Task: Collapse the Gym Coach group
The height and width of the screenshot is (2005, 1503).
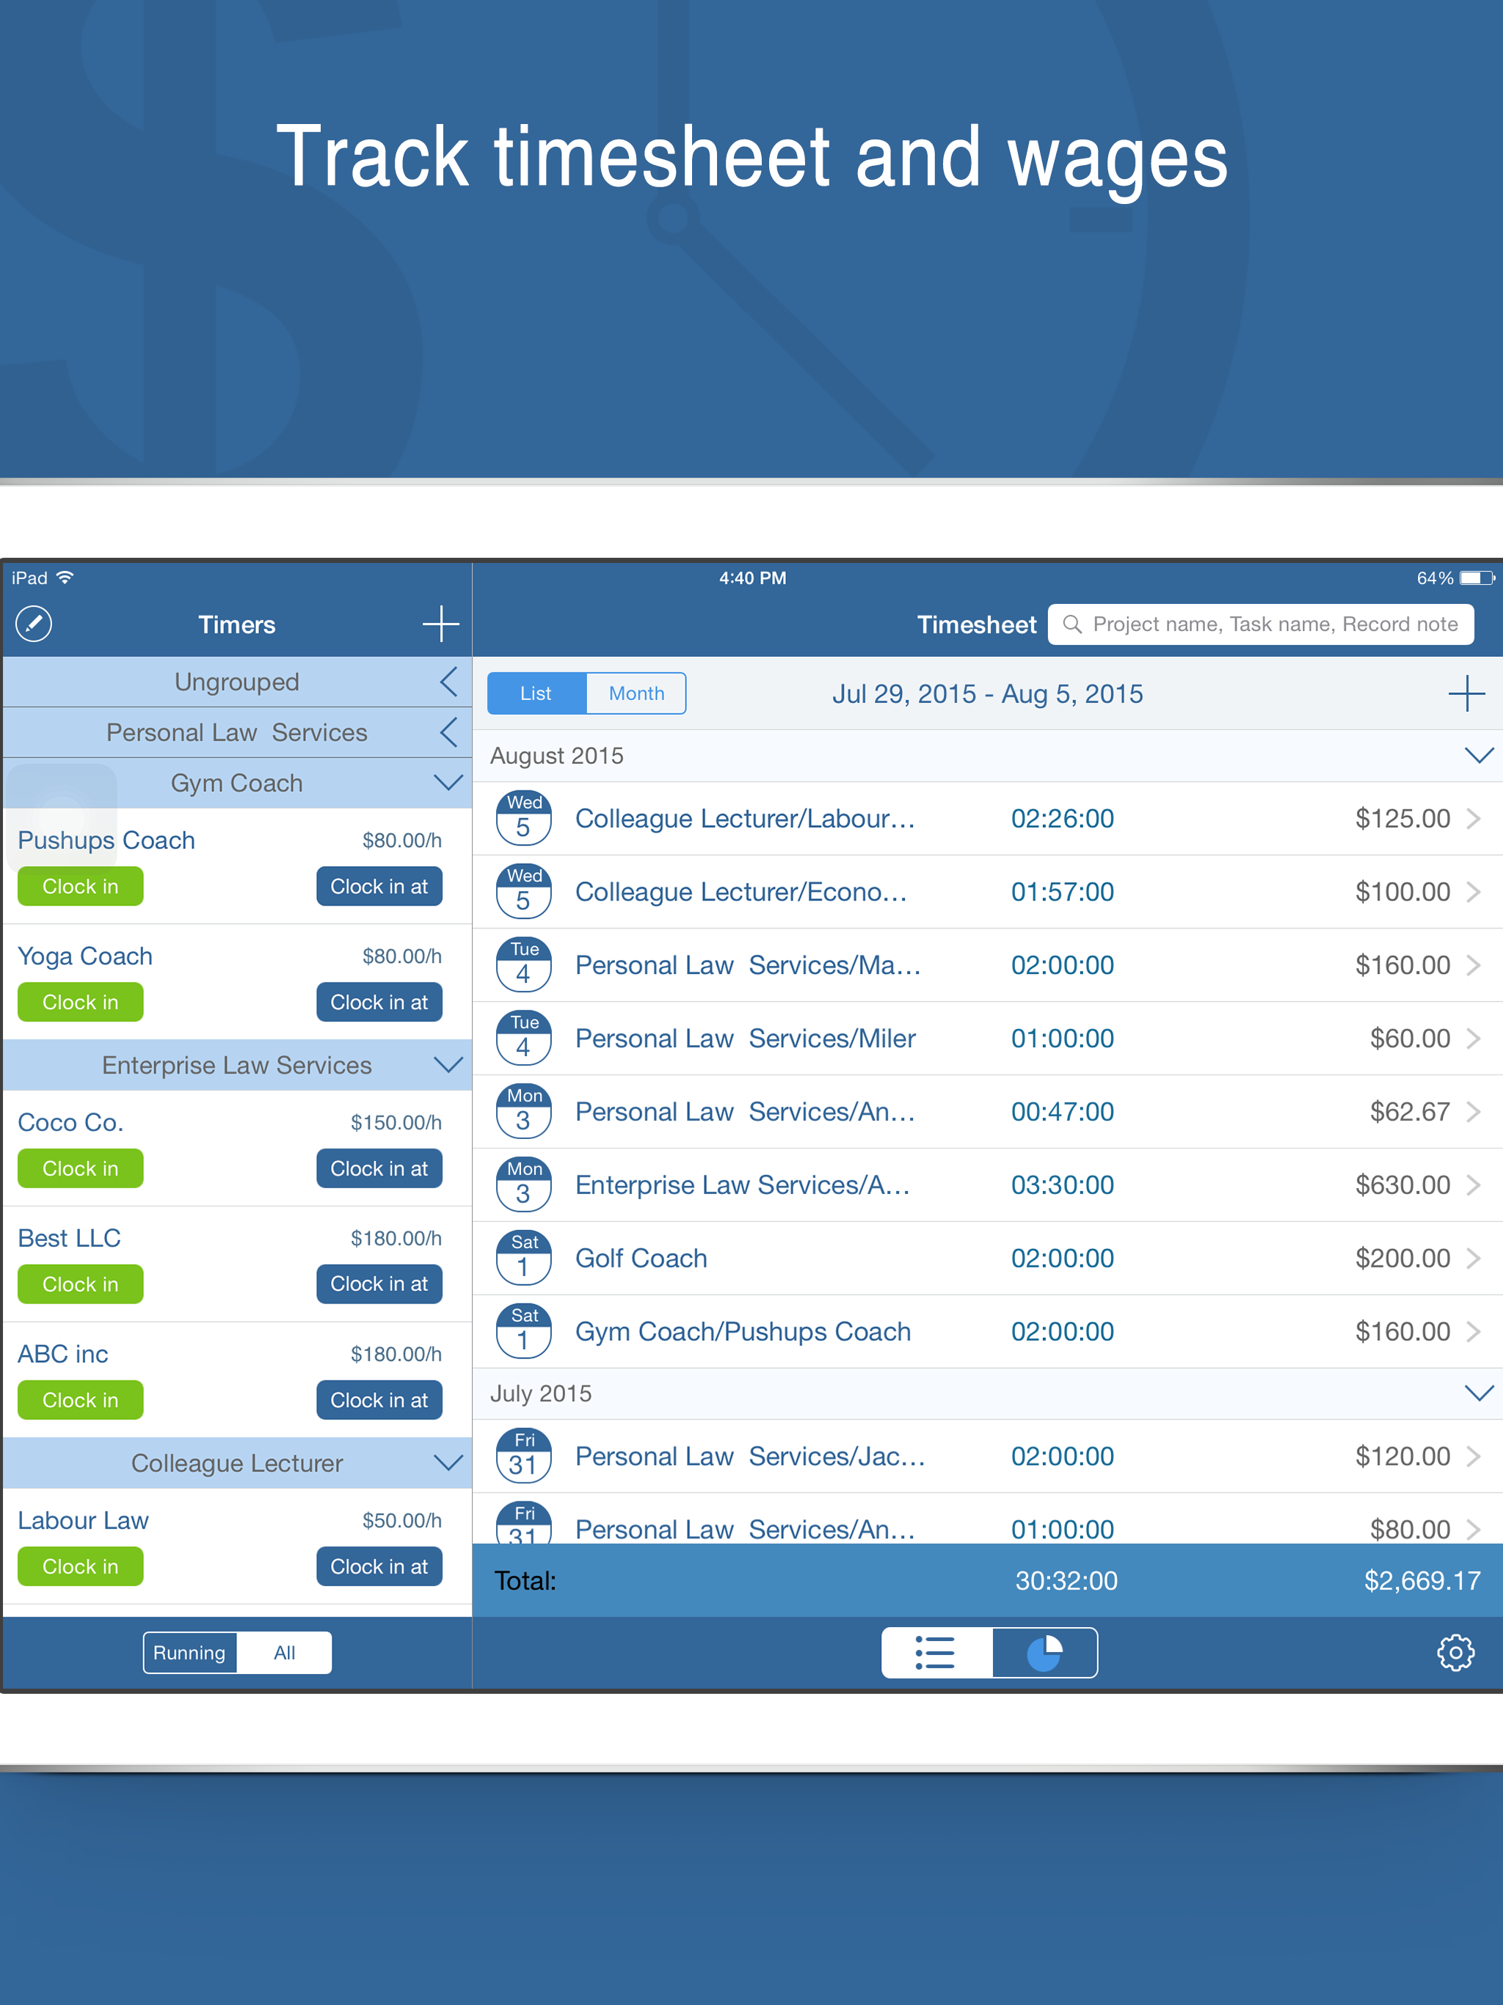Action: (x=448, y=782)
